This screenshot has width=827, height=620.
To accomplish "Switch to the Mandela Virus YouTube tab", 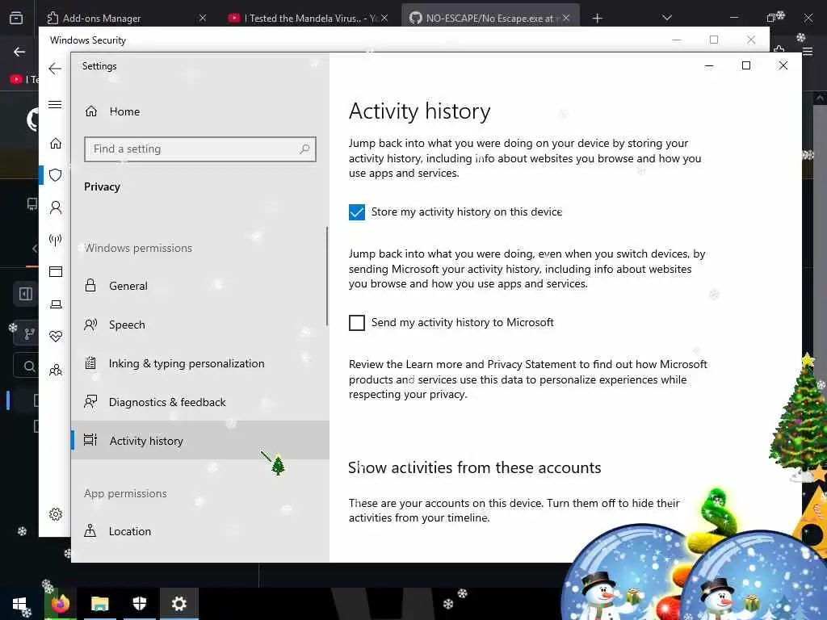I will [309, 18].
